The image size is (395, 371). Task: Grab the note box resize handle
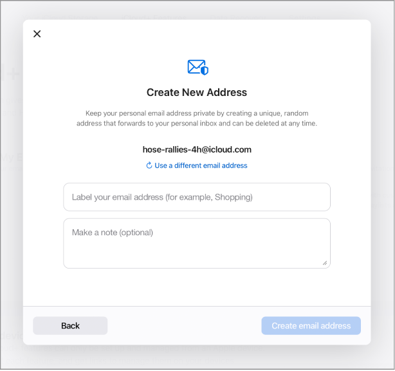pos(325,263)
